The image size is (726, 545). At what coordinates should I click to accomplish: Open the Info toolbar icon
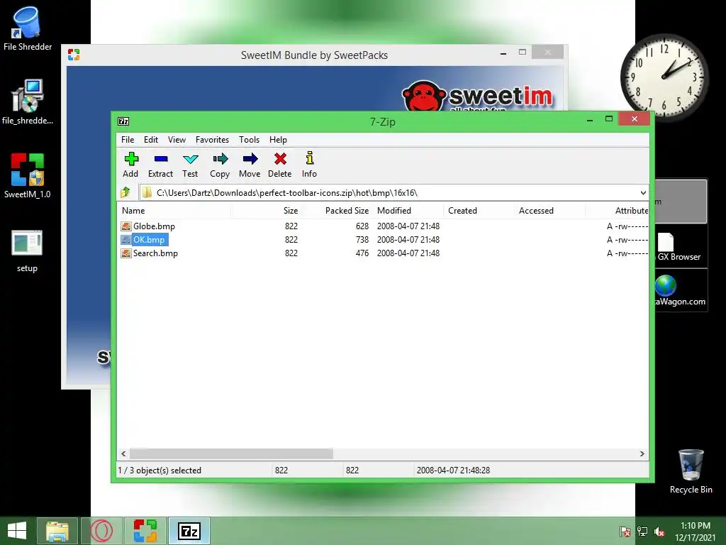310,165
